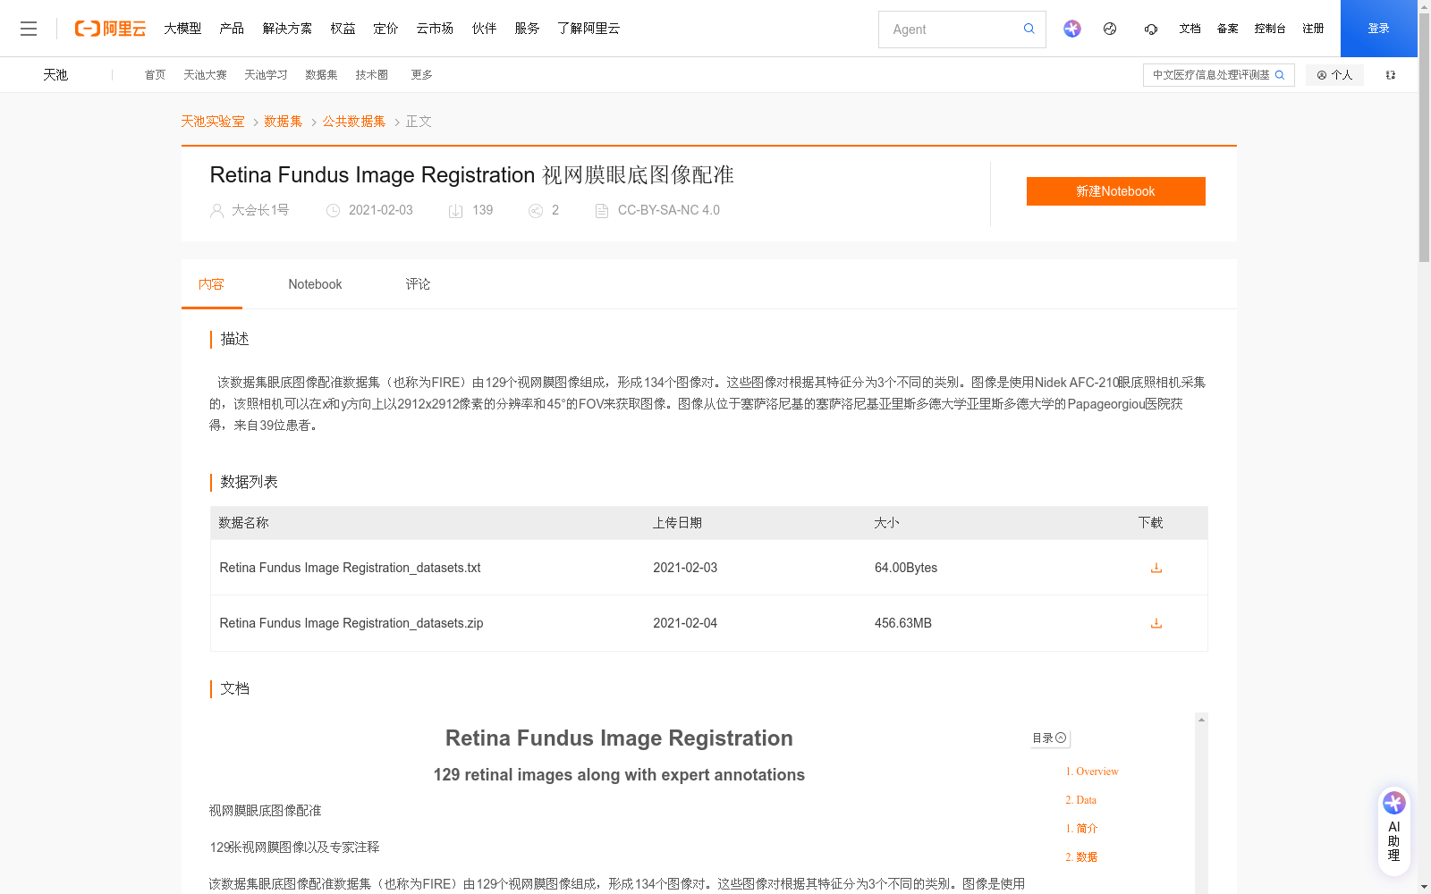Image resolution: width=1431 pixels, height=894 pixels.
Task: Click 公共数据集 breadcrumb
Action: [354, 122]
